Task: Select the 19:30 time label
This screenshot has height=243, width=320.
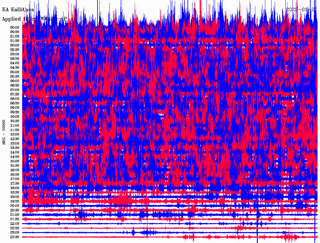Action: 15,201
